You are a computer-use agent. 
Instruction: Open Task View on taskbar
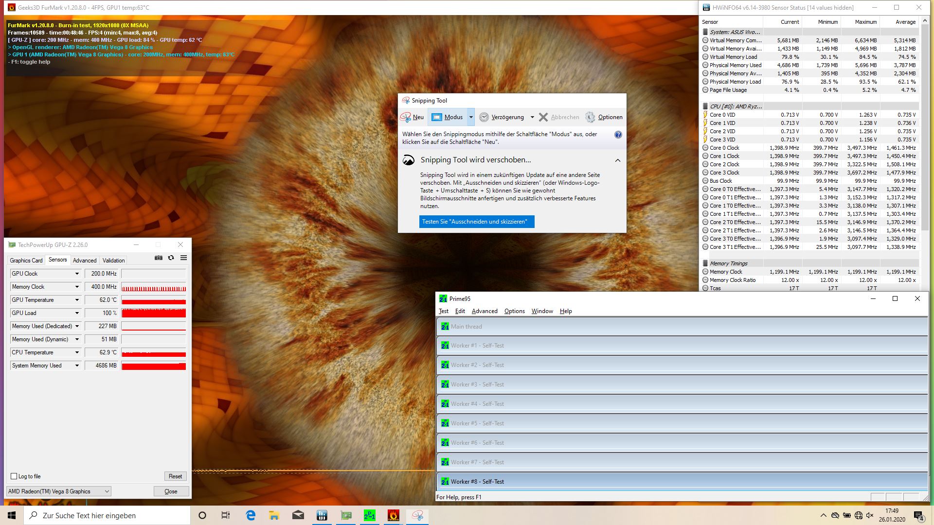226,515
